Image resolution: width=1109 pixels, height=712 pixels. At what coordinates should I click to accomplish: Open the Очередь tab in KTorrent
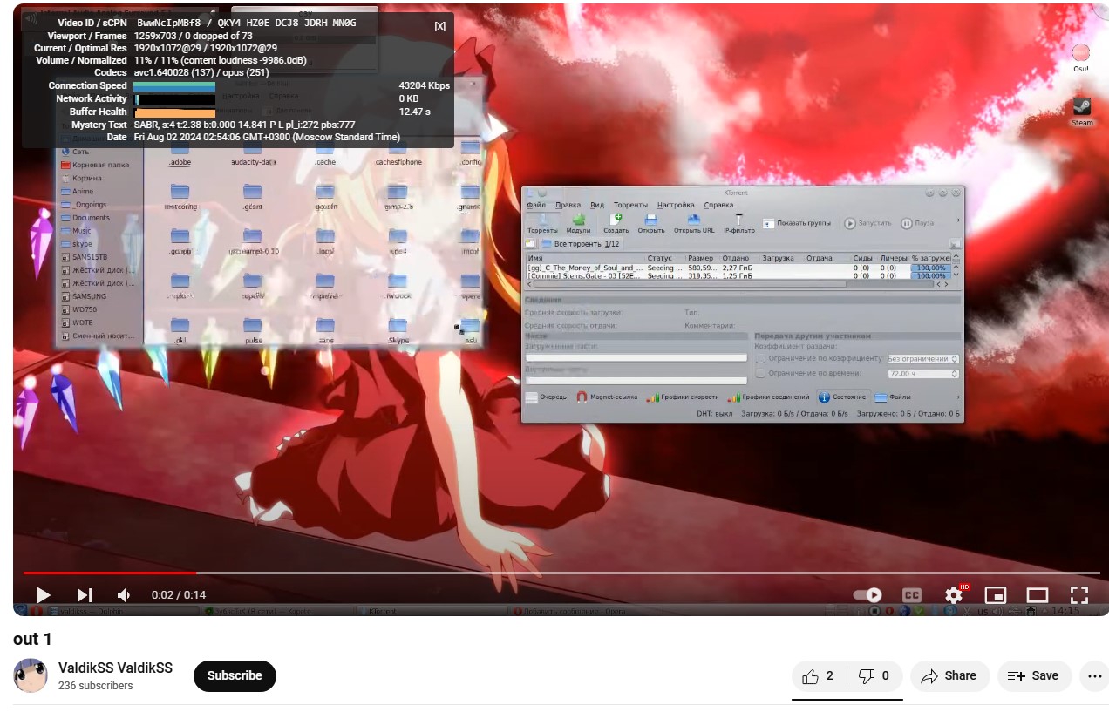(547, 397)
